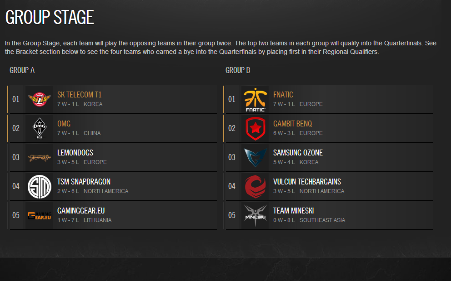Select the Group B heading

coord(238,70)
